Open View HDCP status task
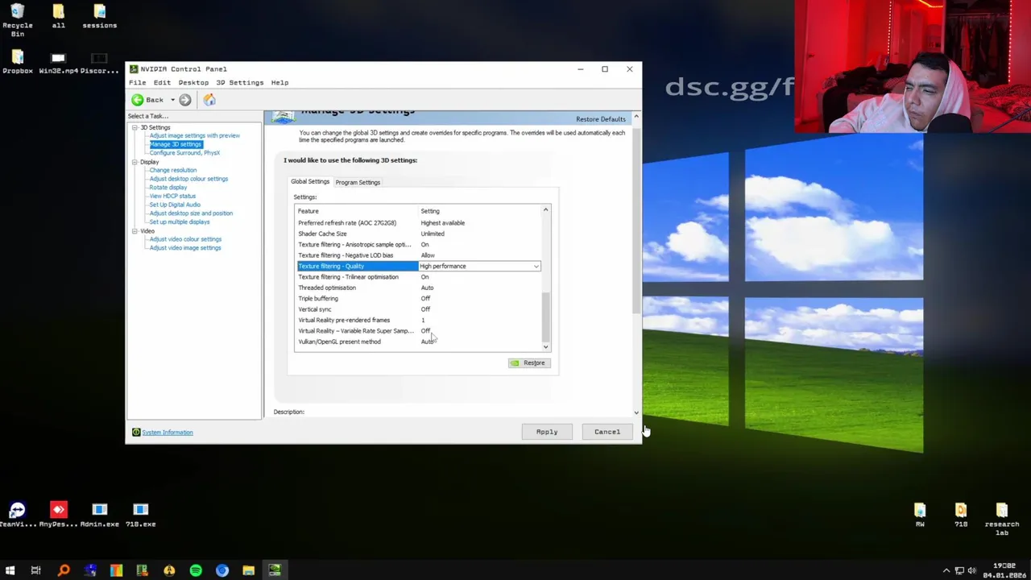 coord(172,197)
